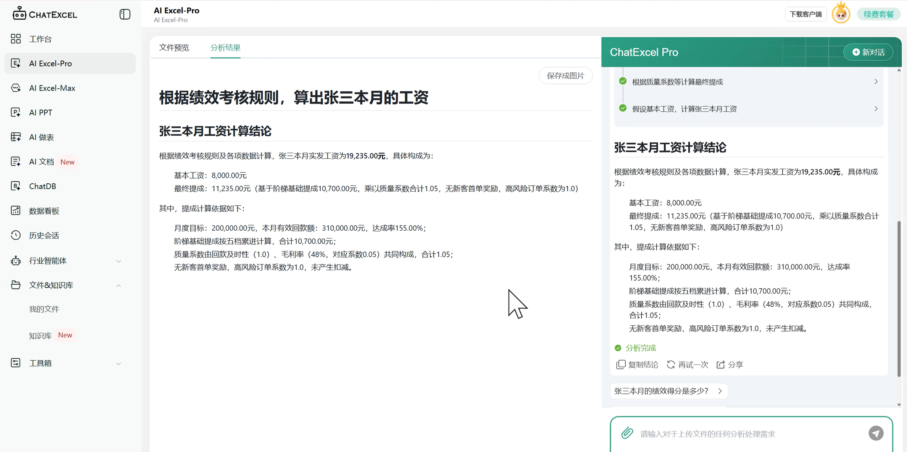
Task: Click the ChatExcel Pro panel title
Action: tap(644, 52)
